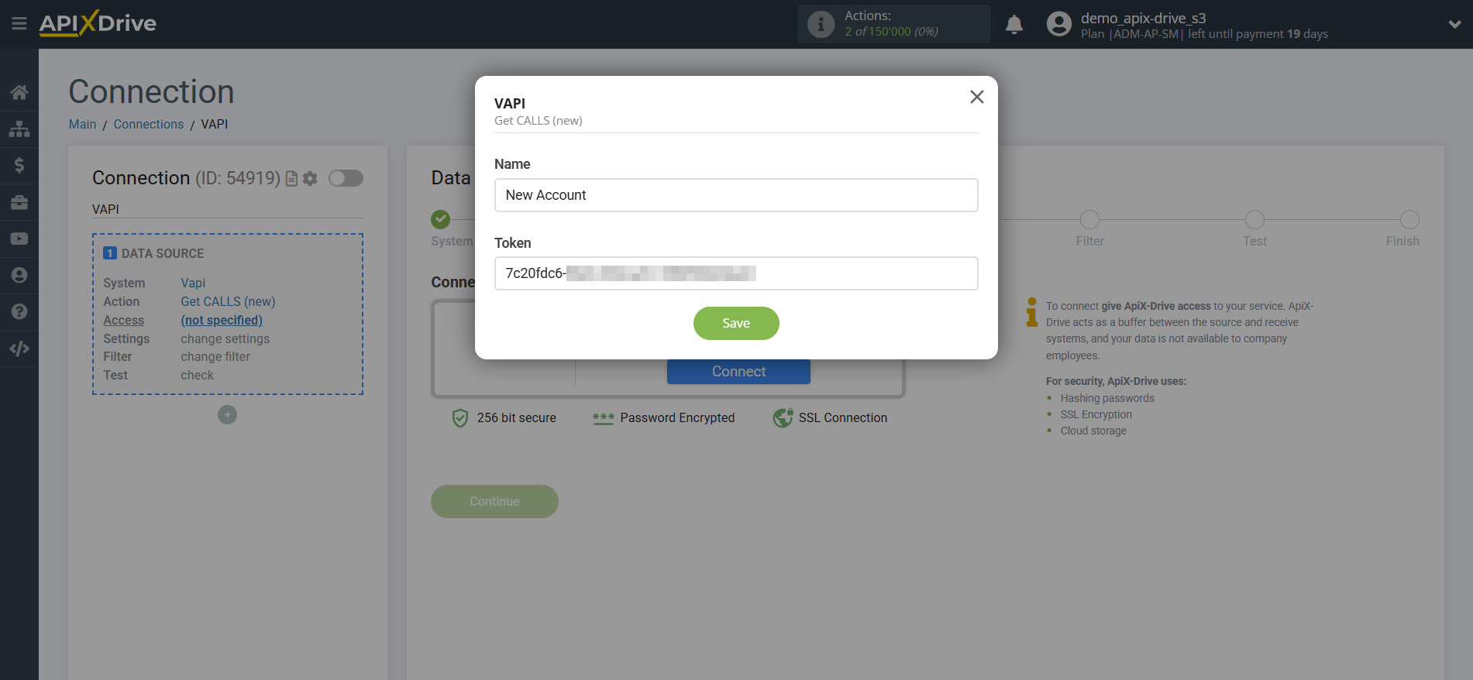Viewport: 1473px width, 680px height.
Task: Open the API code sidebar icon
Action: coord(19,349)
